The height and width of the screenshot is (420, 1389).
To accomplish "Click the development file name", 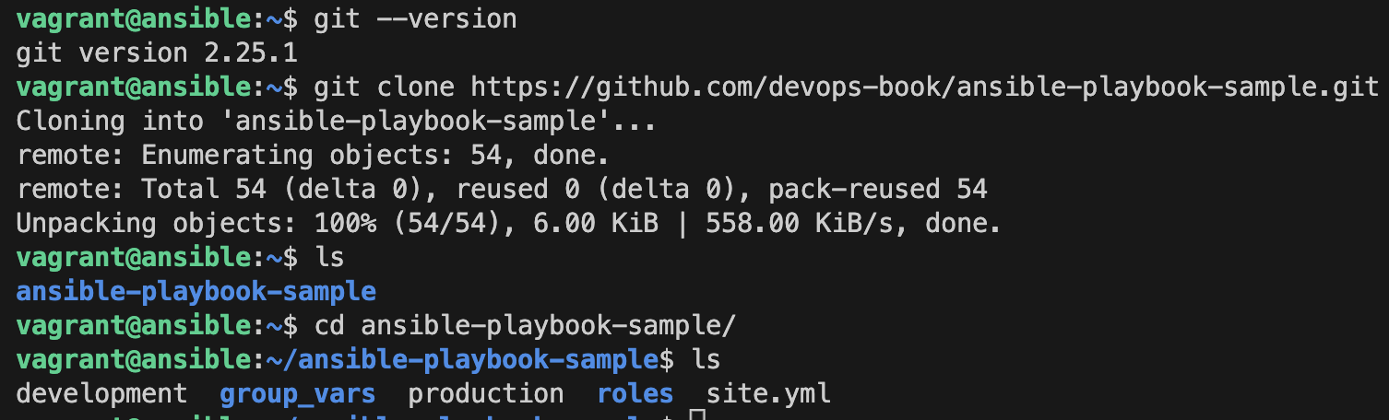I will (x=102, y=394).
